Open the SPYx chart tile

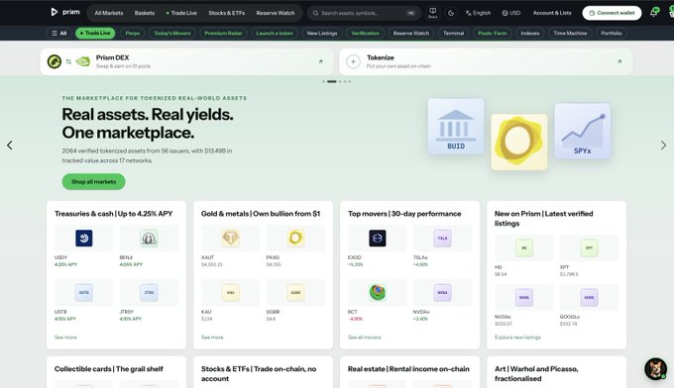coord(583,131)
